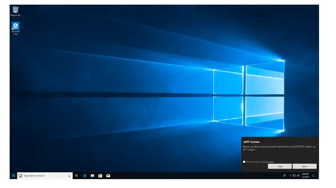Open Task View from the taskbar
Viewport: 336px width, 188px height.
click(77, 176)
